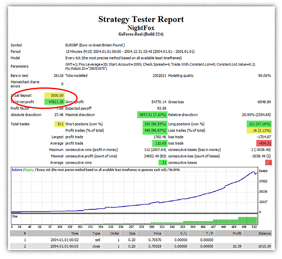
Task: Click the 'close' type cell in row 2
Action: click(96, 246)
